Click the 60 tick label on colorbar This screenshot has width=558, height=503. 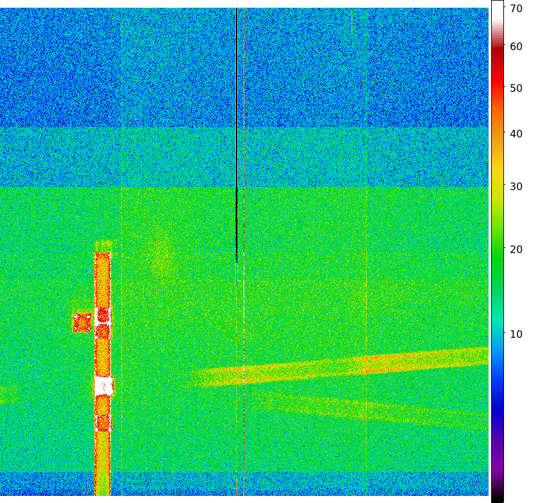tap(516, 46)
